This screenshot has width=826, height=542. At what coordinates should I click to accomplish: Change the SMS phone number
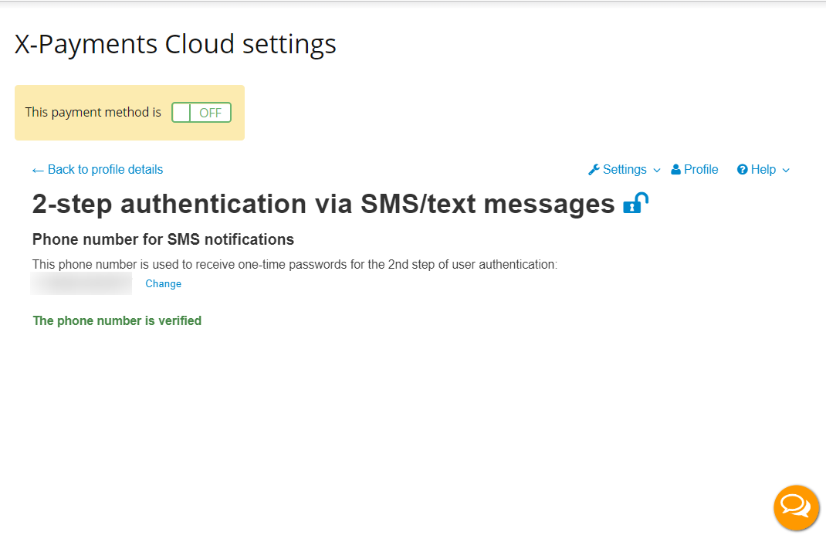coord(164,284)
